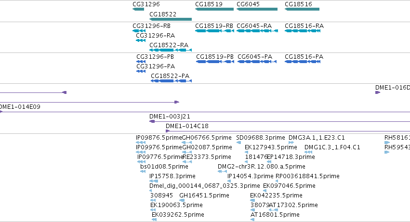This screenshot has width=410, height=222.
Task: Select EST label DMG3A.1_1.E23.C1
Action: (x=317, y=138)
